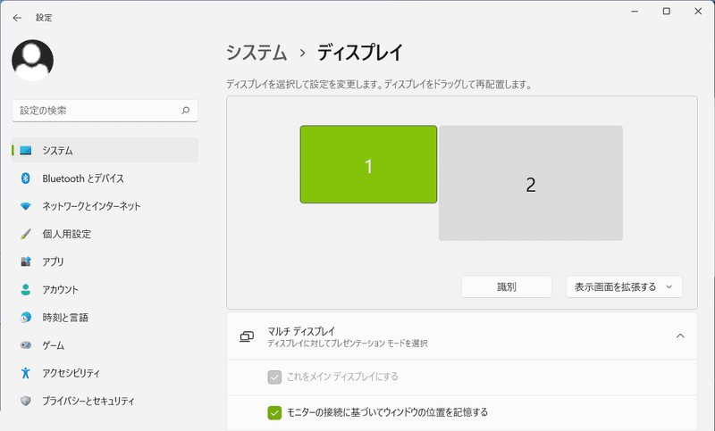This screenshot has height=431, width=715.
Task: Click the paintbrush 個人用設定 icon
Action: [x=26, y=234]
